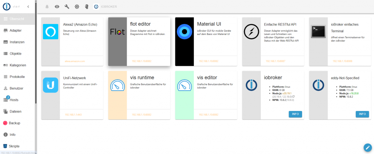Screen dimensions: 374x154
Task: Click the head expert mode icon
Action: 86,7
